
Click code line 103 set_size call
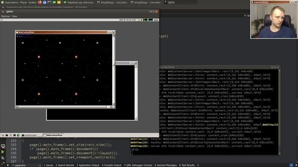[x=70, y=145]
